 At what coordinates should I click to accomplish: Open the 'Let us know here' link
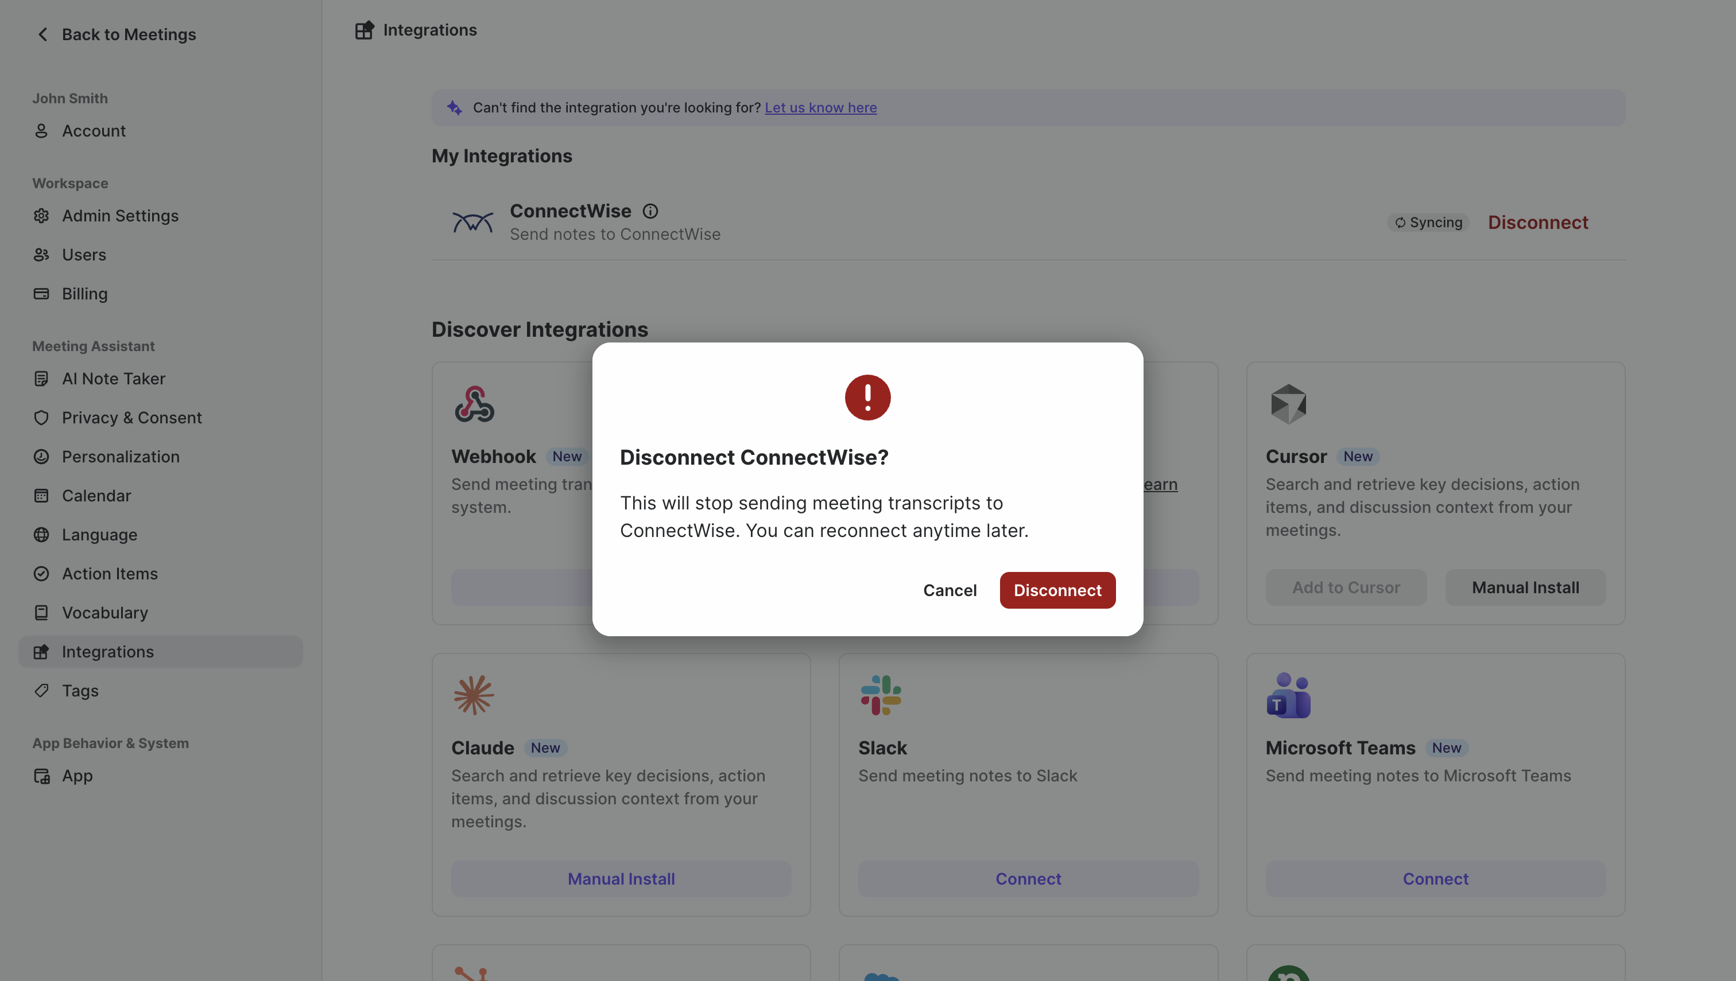820,108
